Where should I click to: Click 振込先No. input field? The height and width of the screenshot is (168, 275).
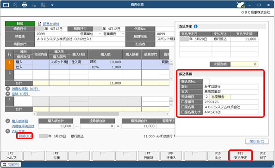tap(206, 81)
